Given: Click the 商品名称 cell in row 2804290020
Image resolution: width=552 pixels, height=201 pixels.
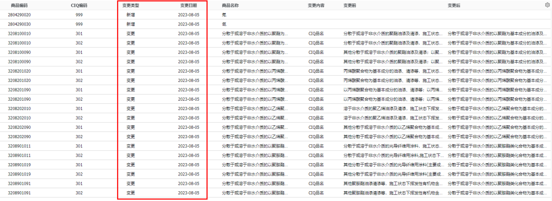Looking at the screenshot, I should pos(224,15).
